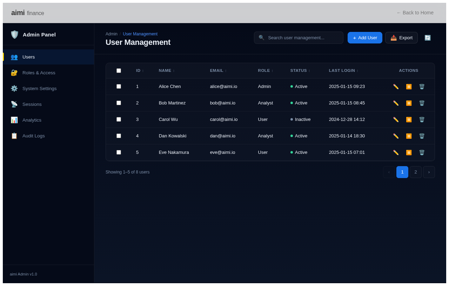Sort table by Name column
This screenshot has height=286, width=449.
pyautogui.click(x=167, y=70)
